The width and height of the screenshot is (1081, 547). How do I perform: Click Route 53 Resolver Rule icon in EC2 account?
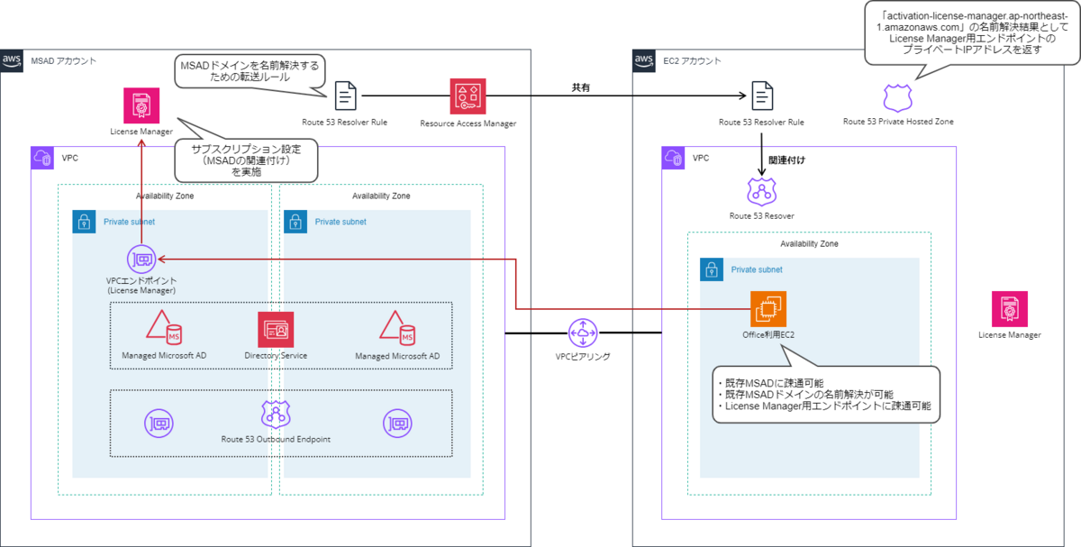(x=761, y=96)
